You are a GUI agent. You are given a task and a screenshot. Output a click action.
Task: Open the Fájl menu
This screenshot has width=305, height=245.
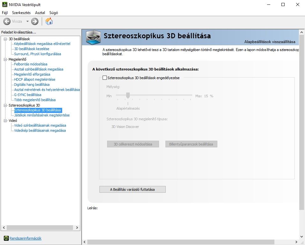pos(5,13)
